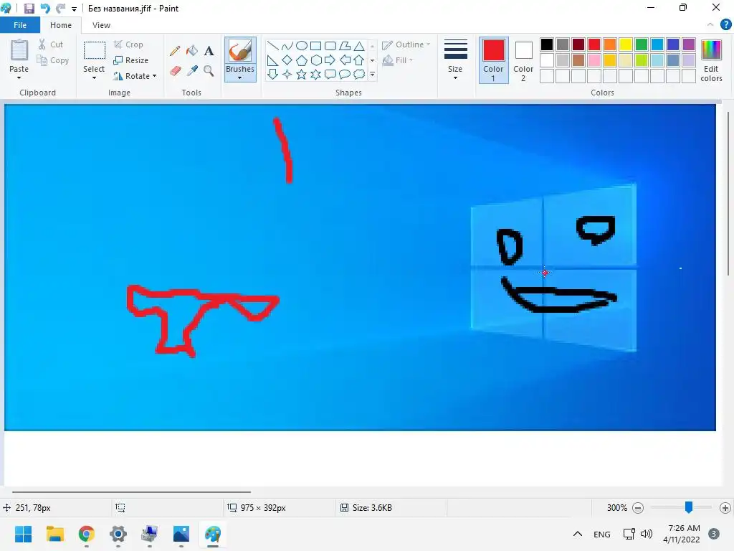Activate Color 1 selector
Screen dimensions: 734x551
493,60
